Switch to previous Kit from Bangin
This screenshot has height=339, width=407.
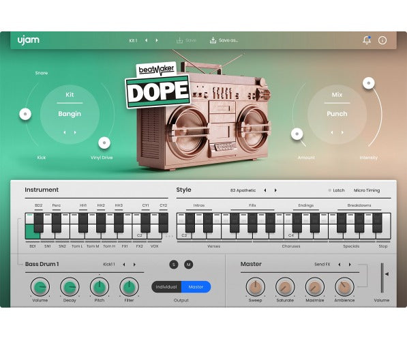(65, 132)
